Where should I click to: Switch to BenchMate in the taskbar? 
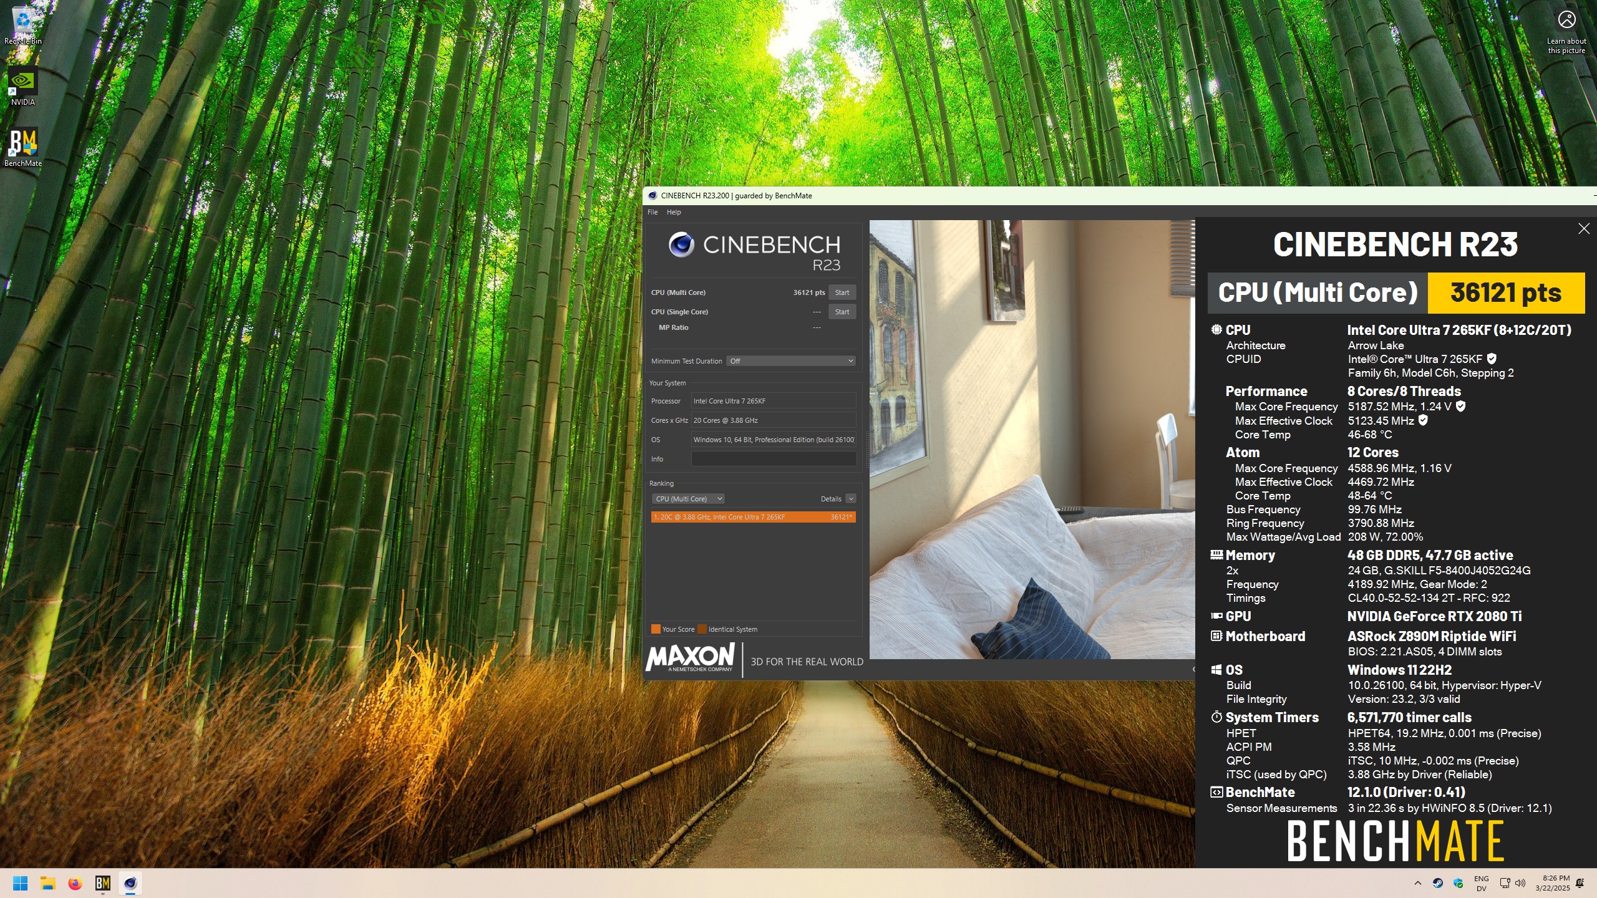(x=103, y=883)
